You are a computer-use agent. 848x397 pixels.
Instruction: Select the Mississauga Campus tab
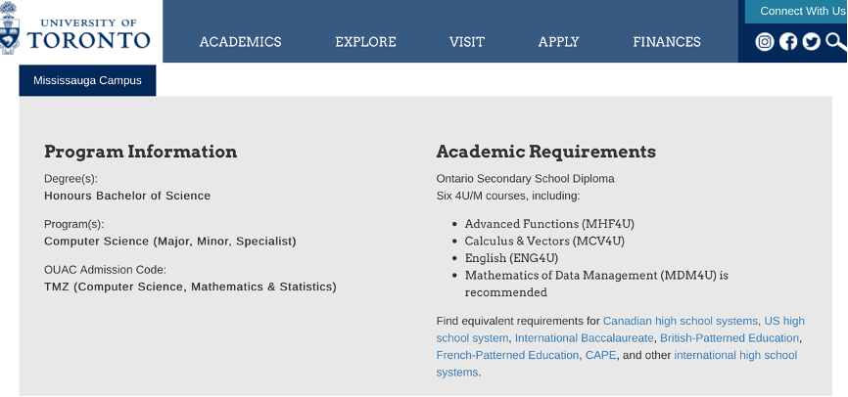(87, 80)
